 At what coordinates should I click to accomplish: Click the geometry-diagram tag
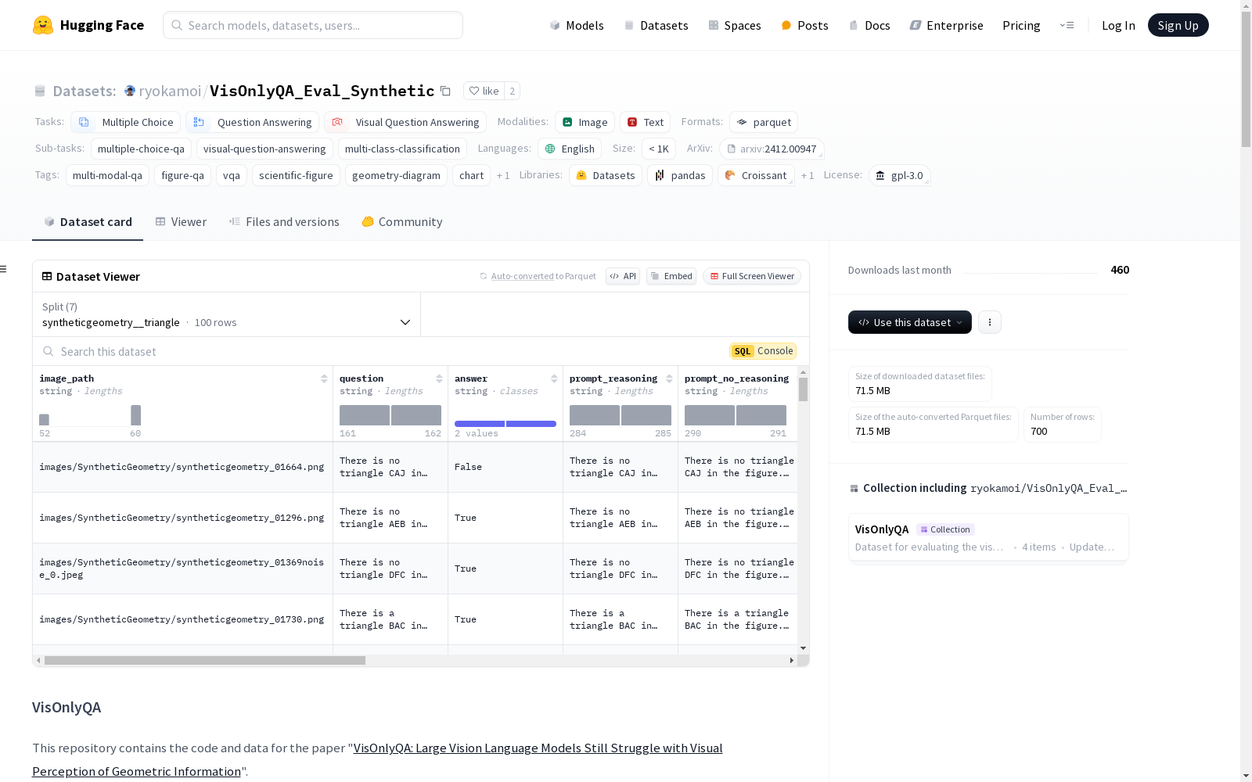[x=396, y=175]
